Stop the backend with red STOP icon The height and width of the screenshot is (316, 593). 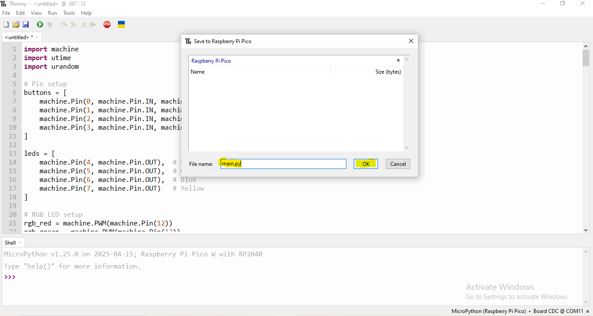[x=107, y=25]
